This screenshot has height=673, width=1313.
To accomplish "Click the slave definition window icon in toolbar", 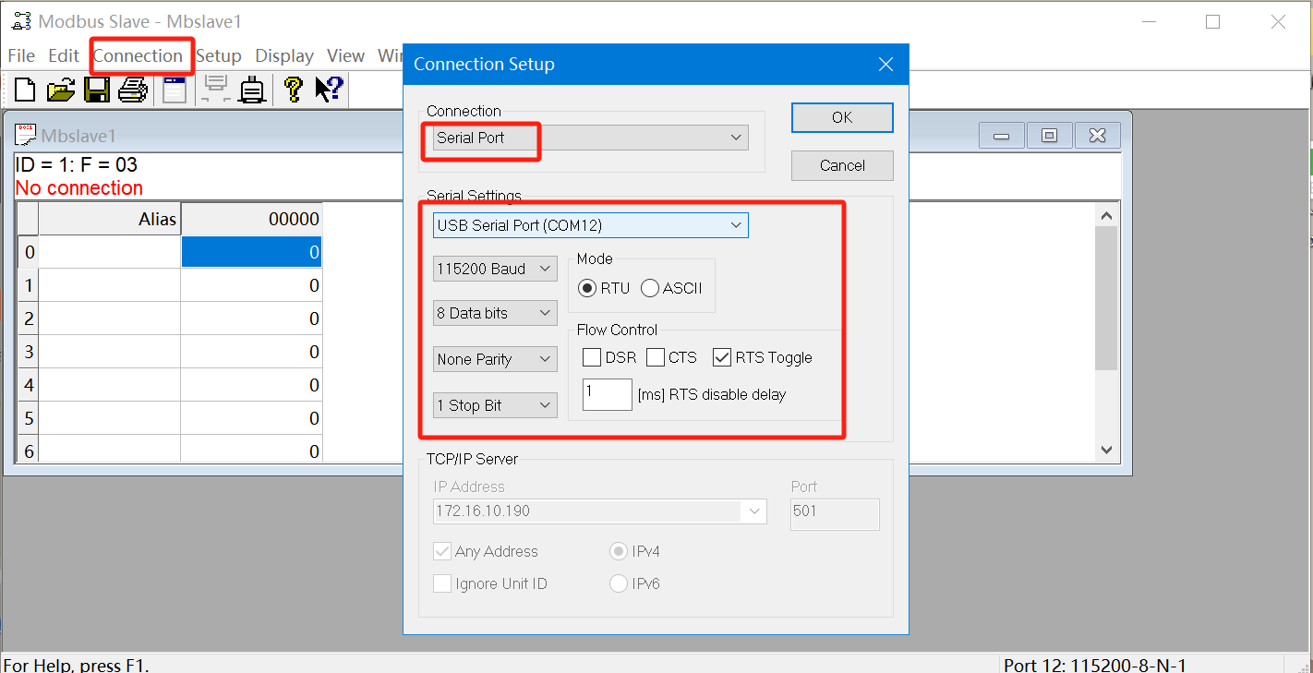I will click(175, 90).
